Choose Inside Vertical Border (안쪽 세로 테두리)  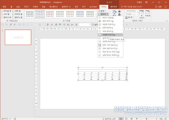pos(110,48)
